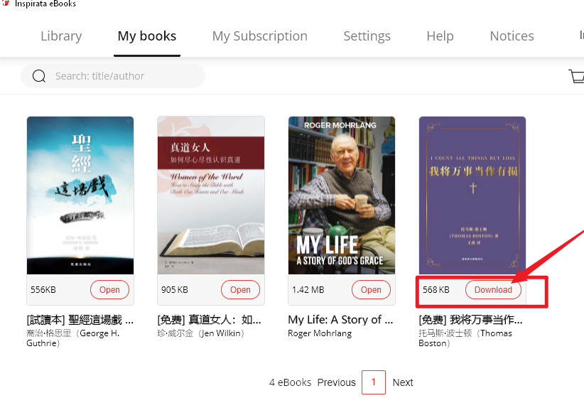Open the 1.42 MB My Life book
The height and width of the screenshot is (403, 584).
[371, 290]
